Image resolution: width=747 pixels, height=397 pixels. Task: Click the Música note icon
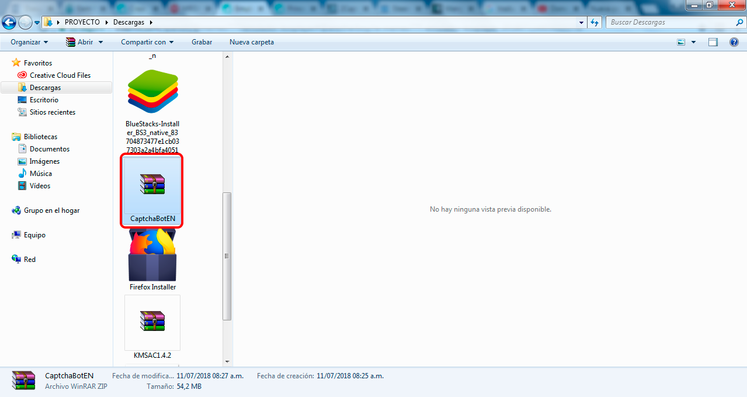[x=22, y=173]
